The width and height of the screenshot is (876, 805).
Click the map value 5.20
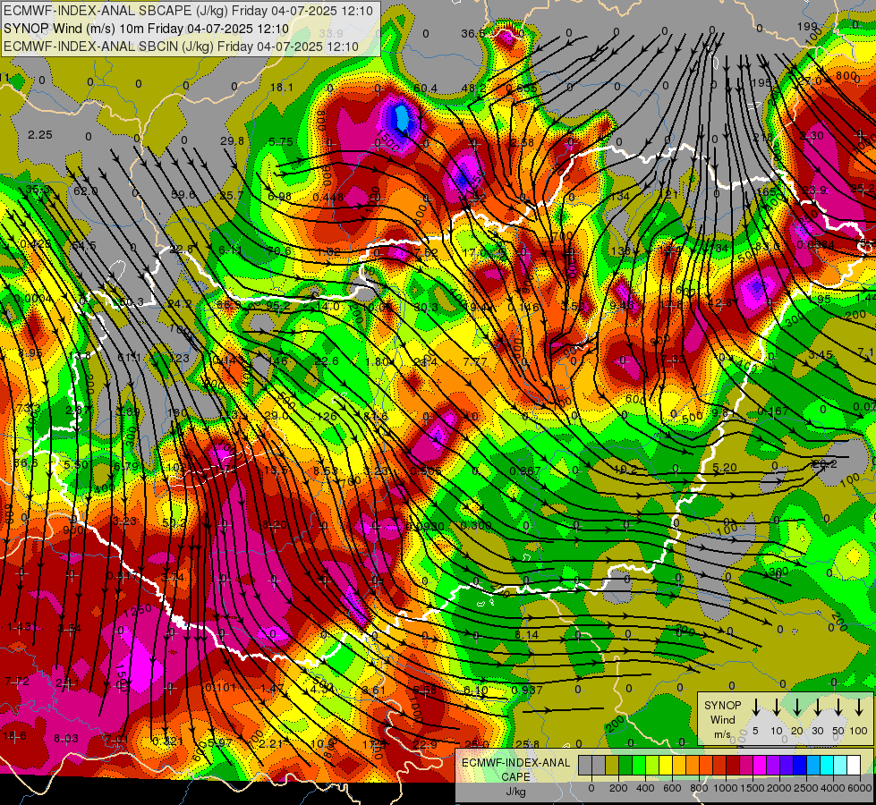(x=725, y=467)
